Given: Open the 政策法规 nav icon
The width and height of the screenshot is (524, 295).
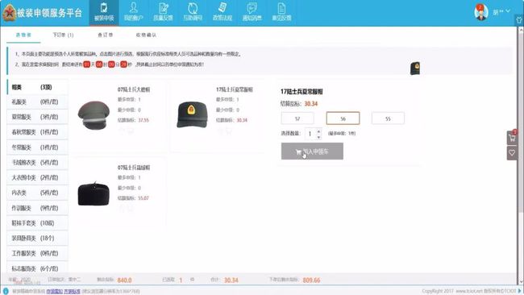Looking at the screenshot, I should click(222, 12).
